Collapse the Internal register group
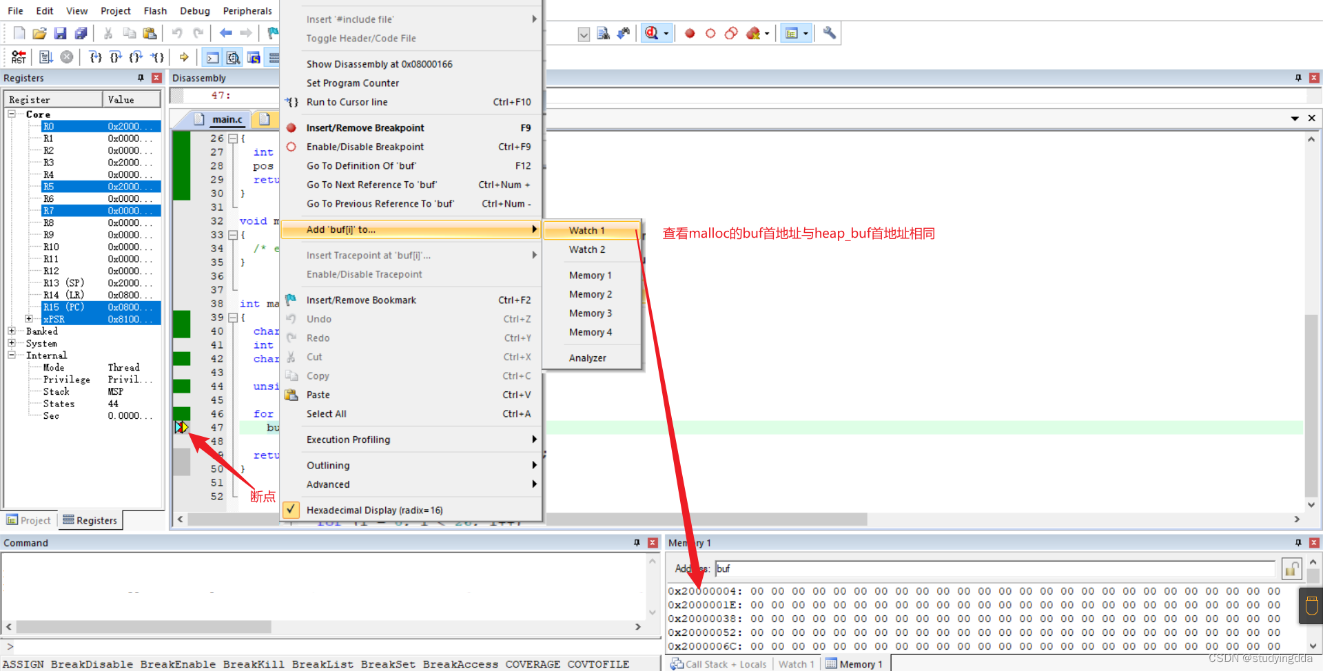The height and width of the screenshot is (671, 1323). point(12,355)
